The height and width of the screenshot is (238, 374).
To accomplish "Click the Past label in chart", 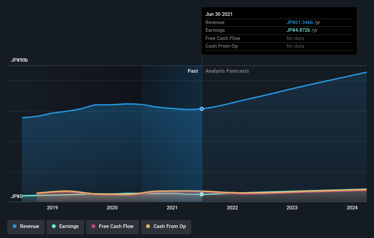I will pyautogui.click(x=193, y=71).
